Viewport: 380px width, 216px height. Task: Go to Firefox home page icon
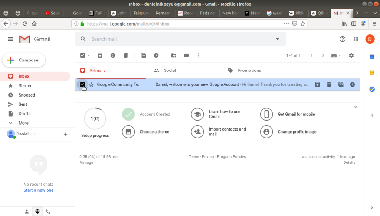34,24
